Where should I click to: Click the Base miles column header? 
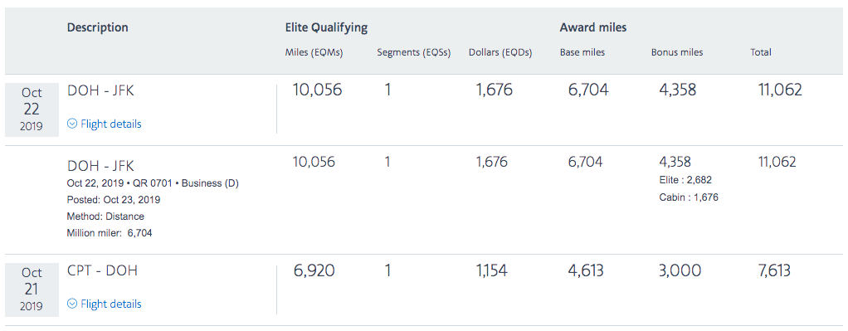582,52
